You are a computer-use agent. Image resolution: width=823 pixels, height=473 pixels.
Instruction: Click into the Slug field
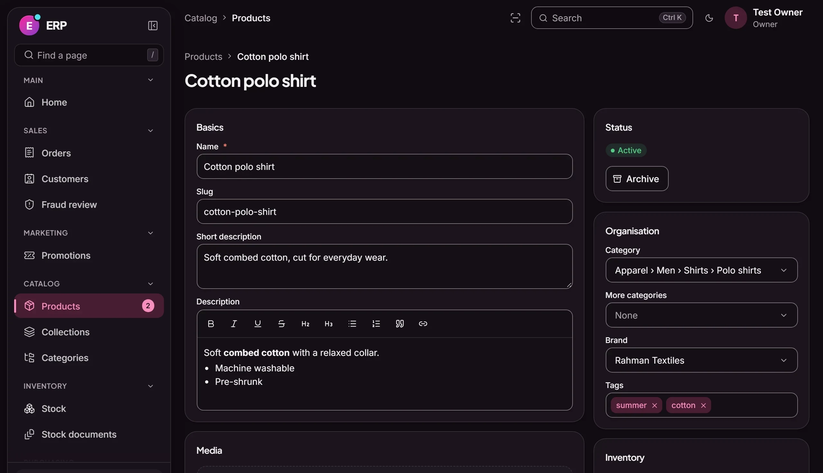click(x=384, y=211)
